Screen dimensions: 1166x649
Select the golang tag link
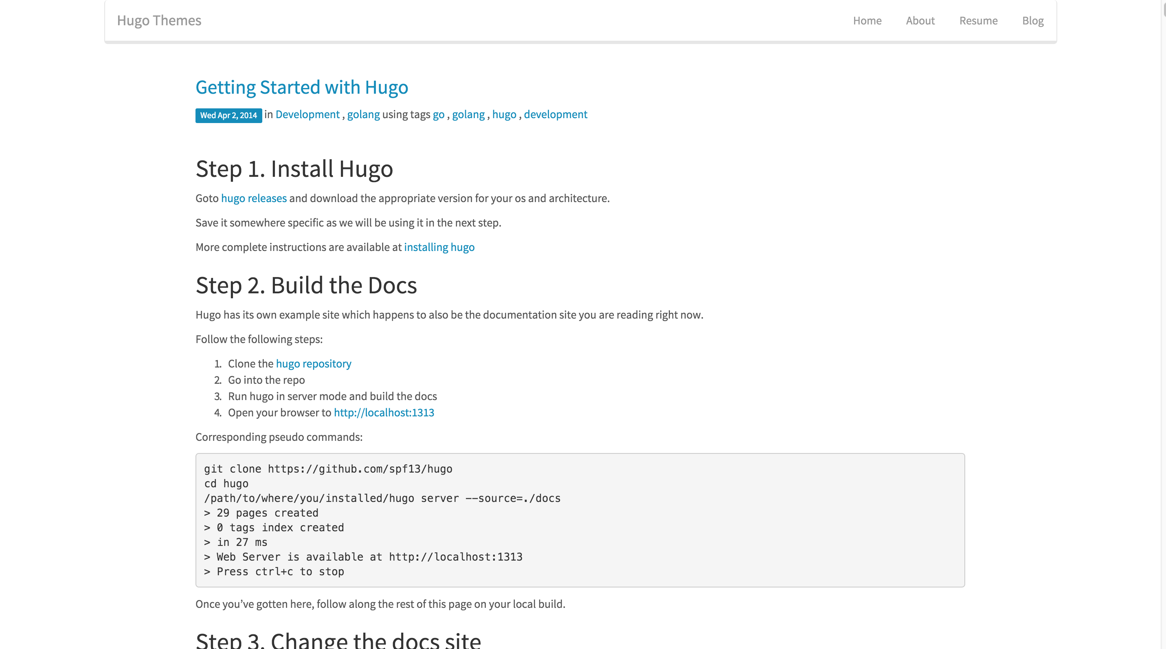click(468, 114)
